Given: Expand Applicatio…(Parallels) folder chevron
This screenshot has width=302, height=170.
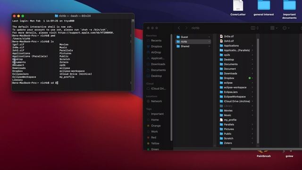Looking at the screenshot, I should pos(252,51).
